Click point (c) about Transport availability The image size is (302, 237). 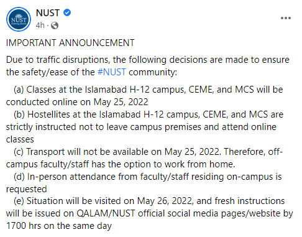144,158
